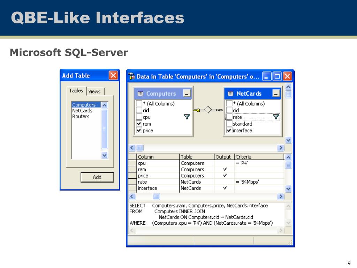
Task: Check the rate column checkbox
Action: (x=229, y=117)
